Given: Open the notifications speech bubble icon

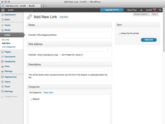Looking at the screenshot, I should (141, 10).
